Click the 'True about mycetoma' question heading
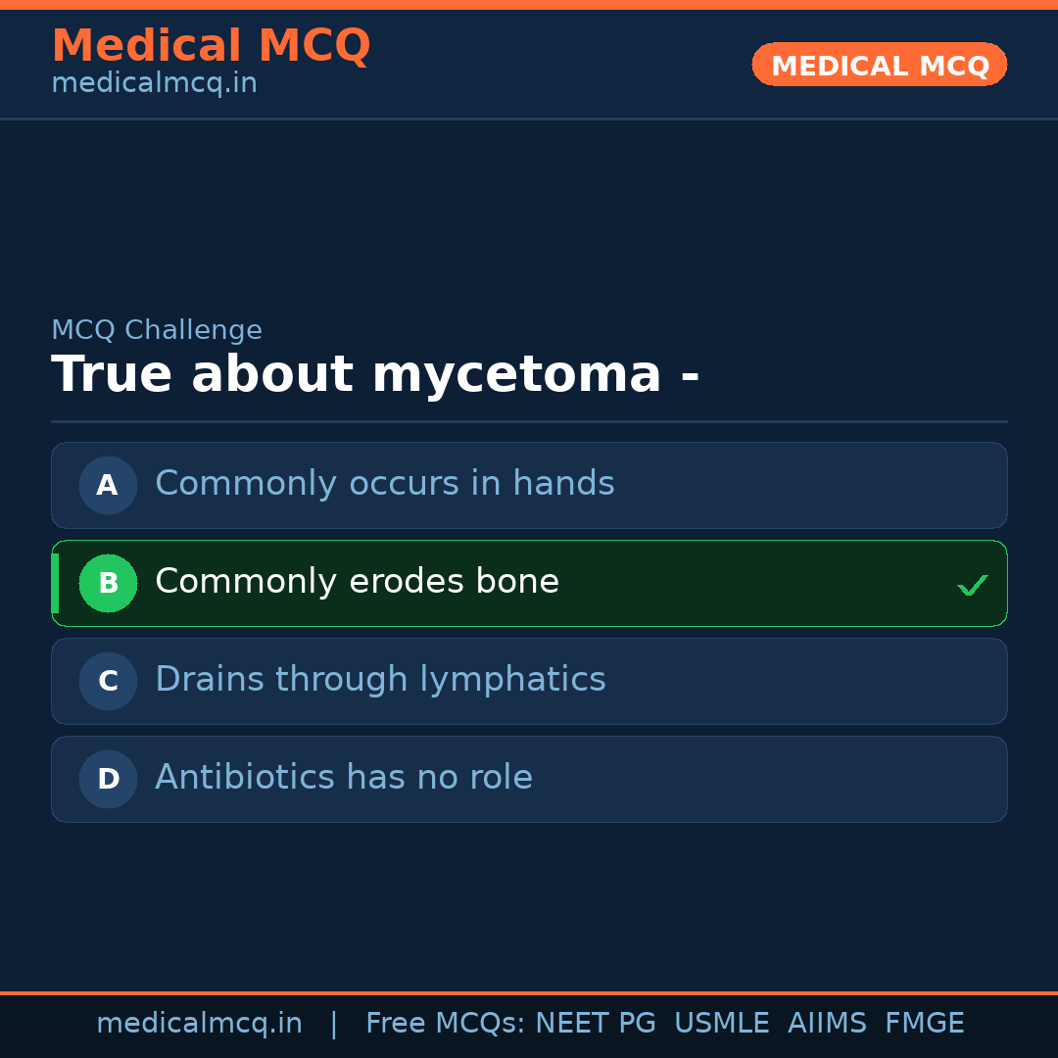Screen dimensions: 1058x1058 [x=375, y=375]
